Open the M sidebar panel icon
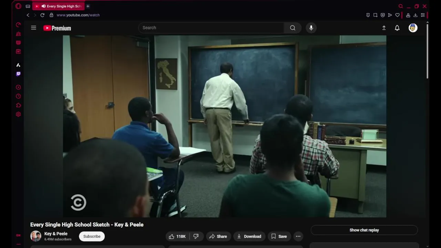441x248 pixels. click(18, 52)
